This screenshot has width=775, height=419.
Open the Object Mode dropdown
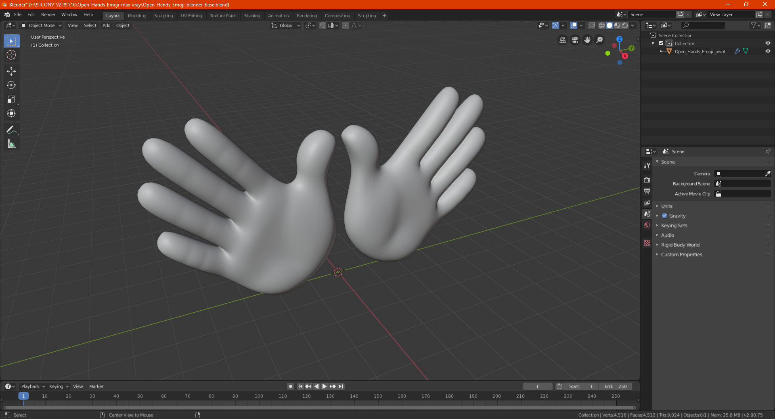click(41, 25)
